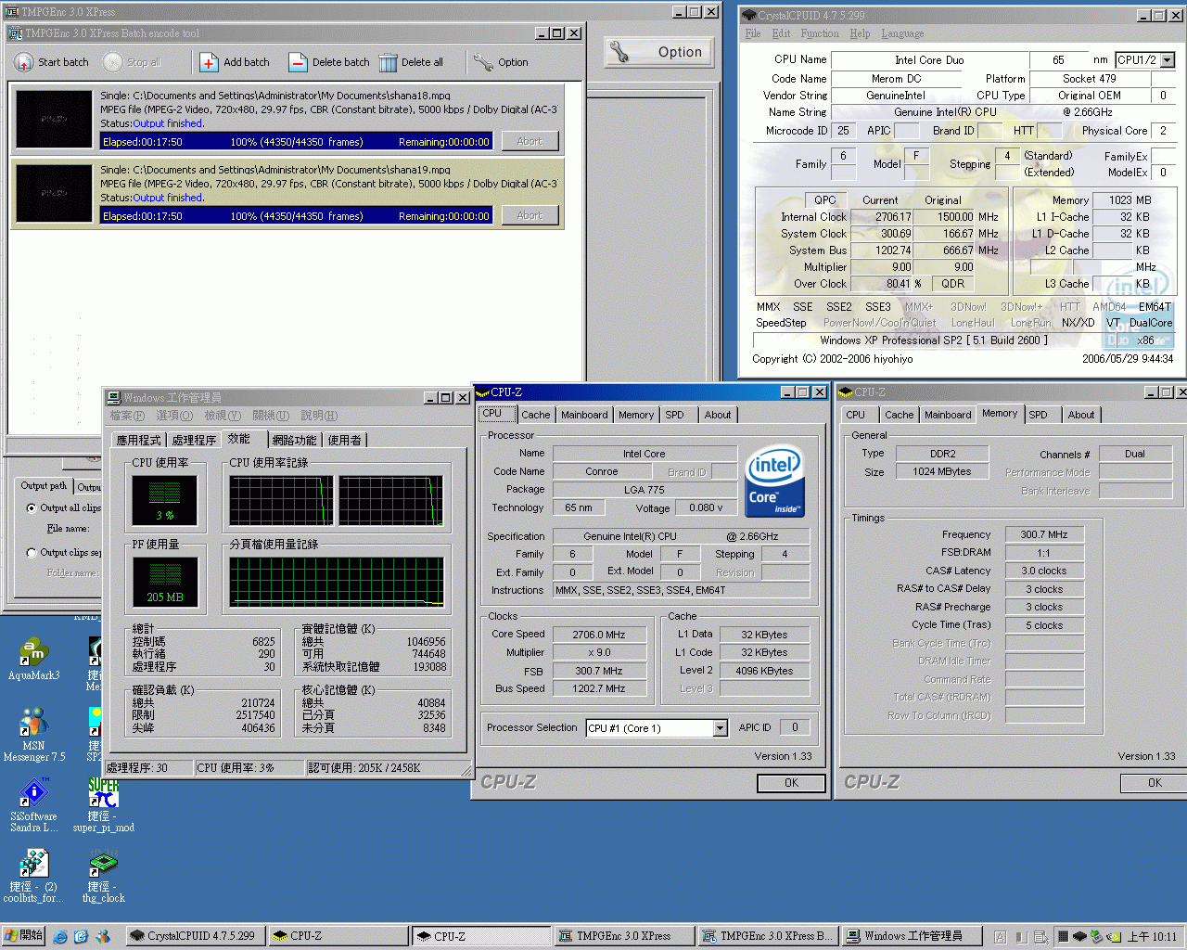Click OK in the CPU-Z processor window
Image resolution: width=1187 pixels, height=950 pixels.
click(791, 783)
